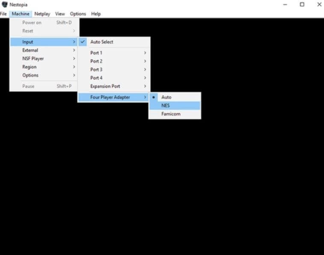Minimize the Nestopia window
This screenshot has height=255, width=324.
[x=285, y=4]
